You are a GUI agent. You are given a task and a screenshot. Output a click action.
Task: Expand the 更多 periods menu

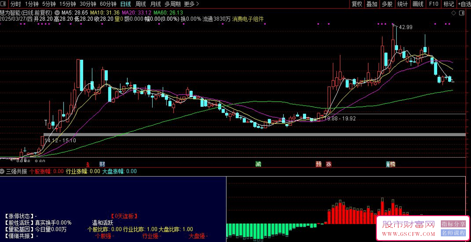click(191, 4)
